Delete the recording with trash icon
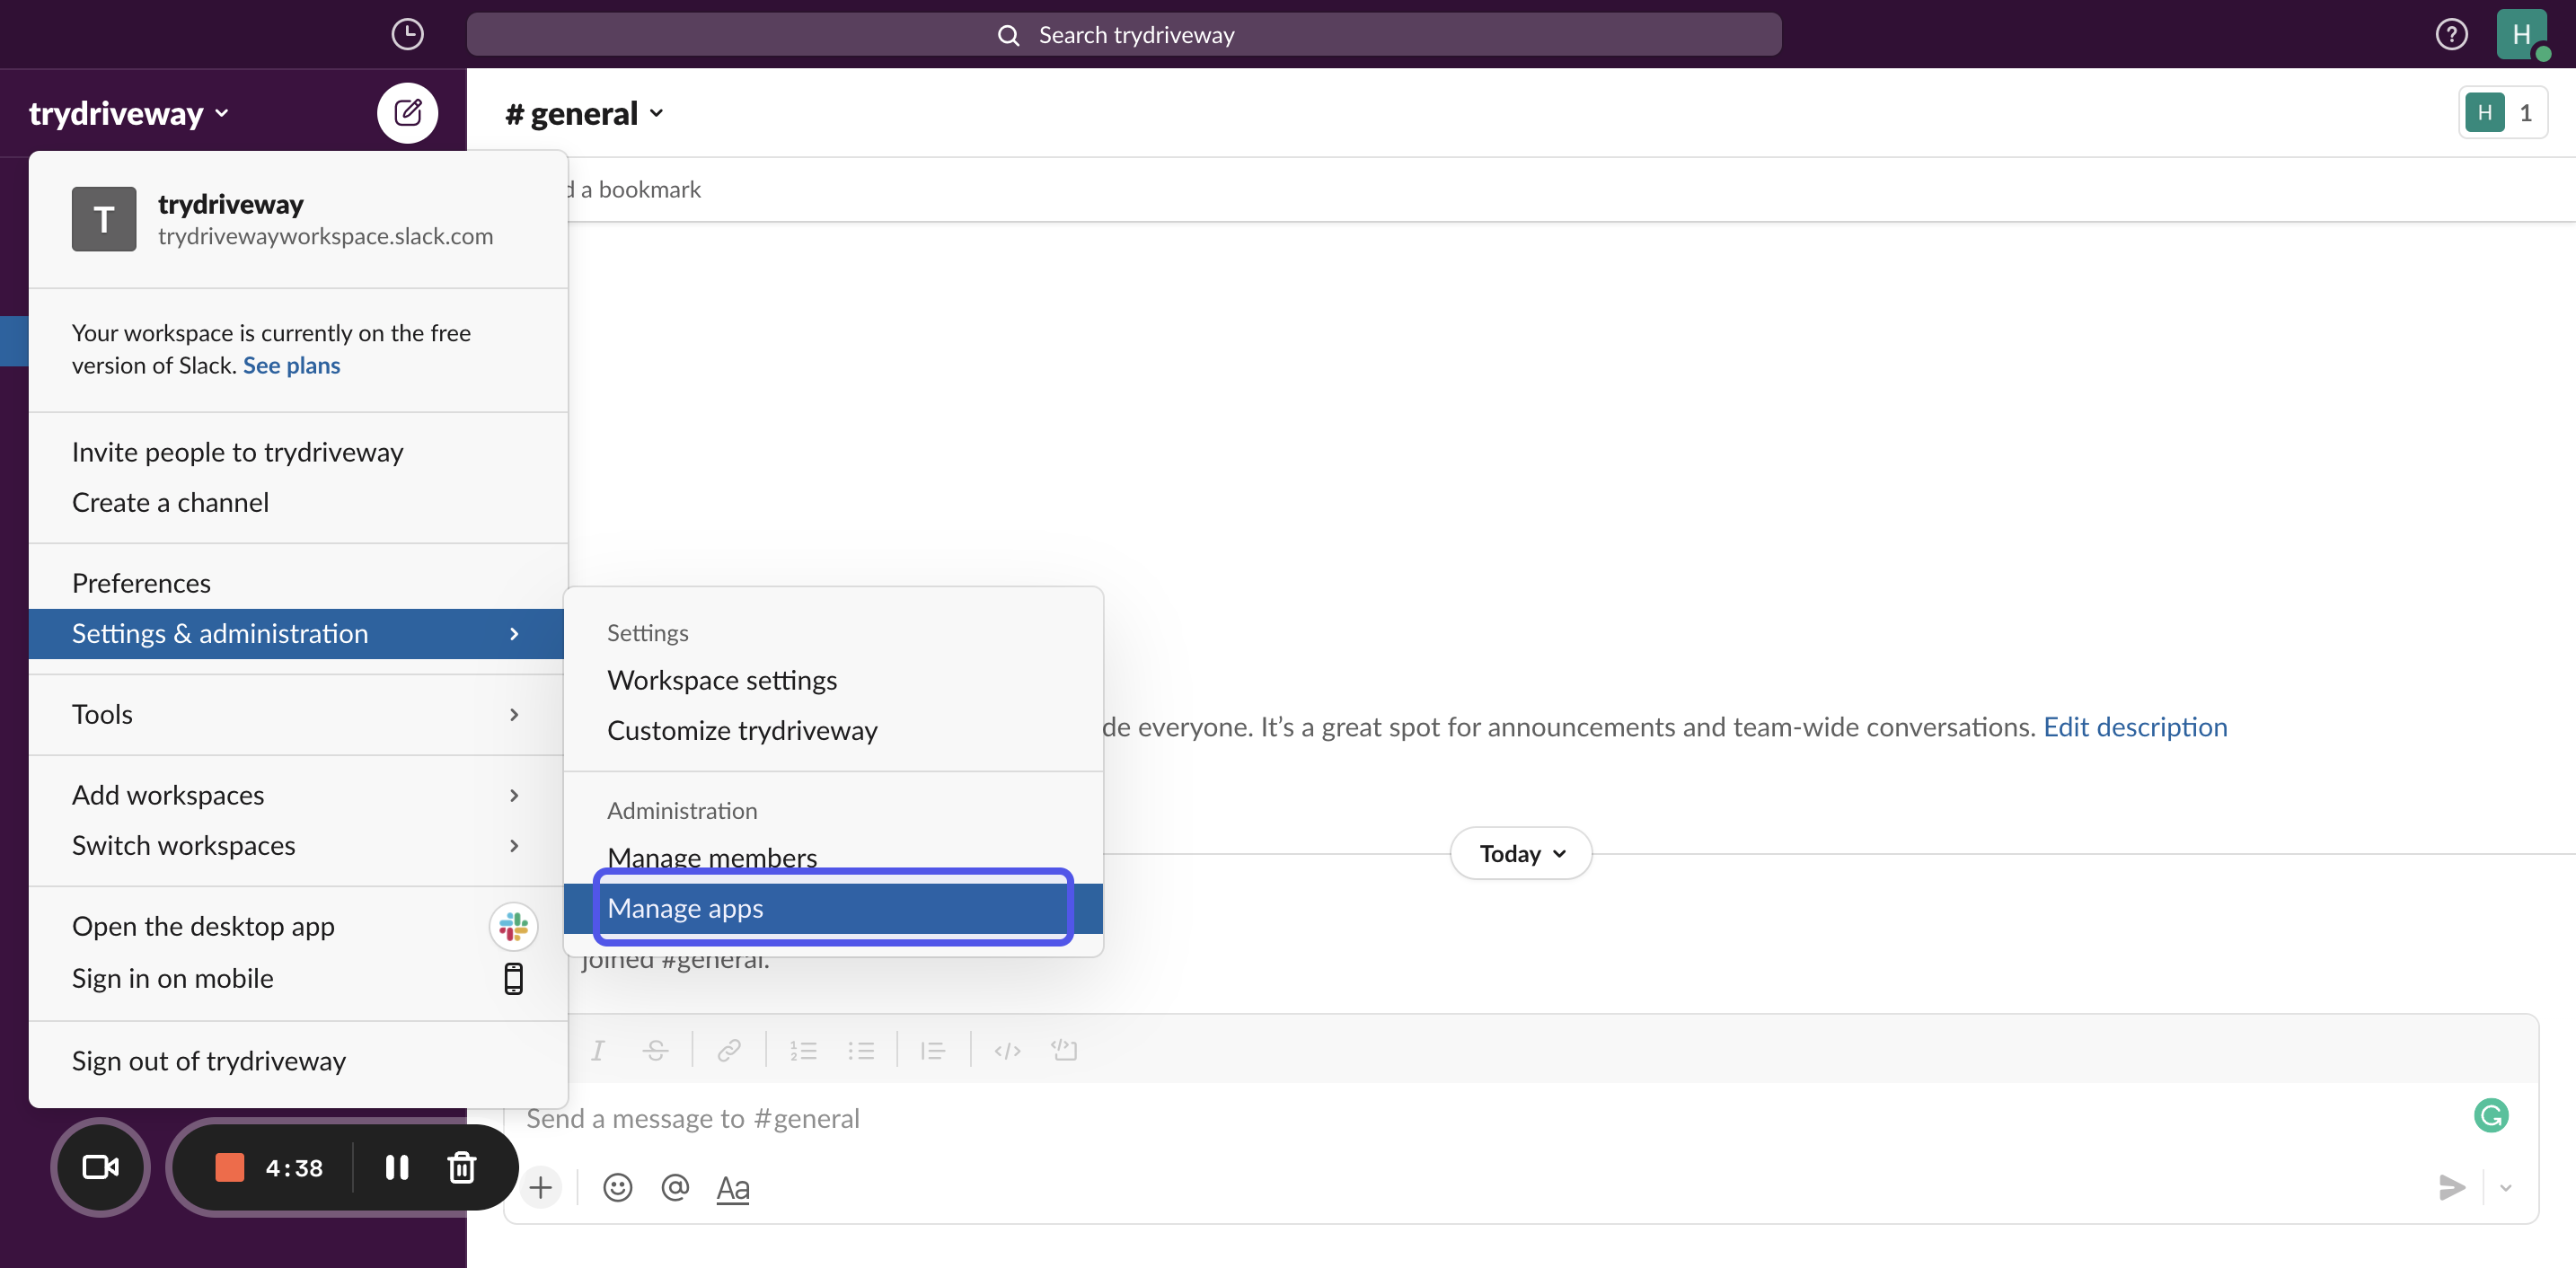The width and height of the screenshot is (2576, 1268). tap(462, 1167)
